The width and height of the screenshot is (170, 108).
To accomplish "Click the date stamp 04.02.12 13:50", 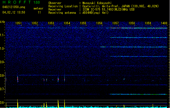I will tap(14, 12).
